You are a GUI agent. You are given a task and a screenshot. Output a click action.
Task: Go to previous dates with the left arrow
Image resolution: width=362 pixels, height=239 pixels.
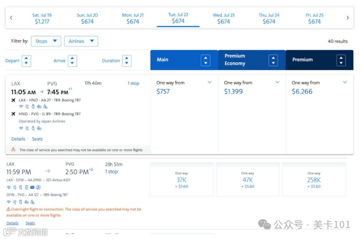(11, 18)
